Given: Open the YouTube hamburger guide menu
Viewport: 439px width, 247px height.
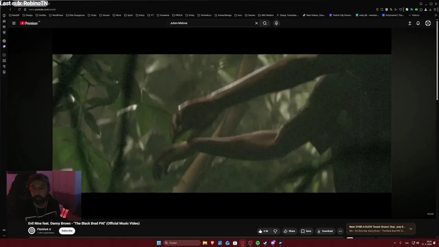Looking at the screenshot, I should tap(14, 23).
